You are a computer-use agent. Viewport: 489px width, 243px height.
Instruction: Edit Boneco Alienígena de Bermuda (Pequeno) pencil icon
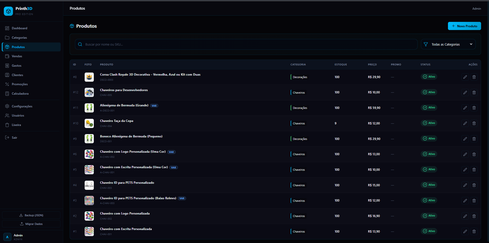[x=465, y=139]
